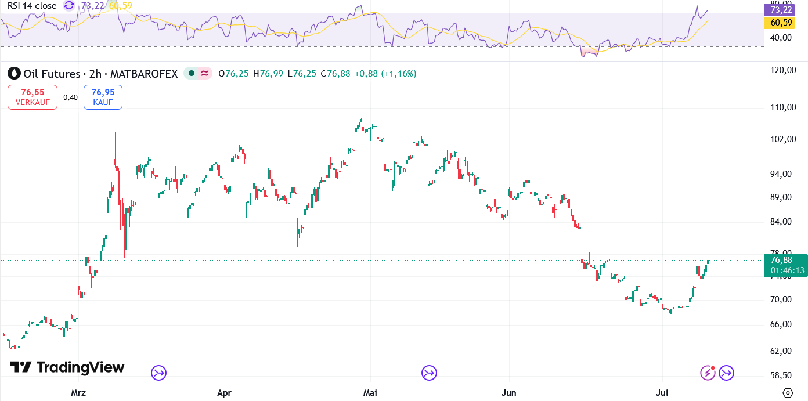Viewport: 808px width, 401px height.
Task: Click the 94,00 price axis label
Action: 781,174
